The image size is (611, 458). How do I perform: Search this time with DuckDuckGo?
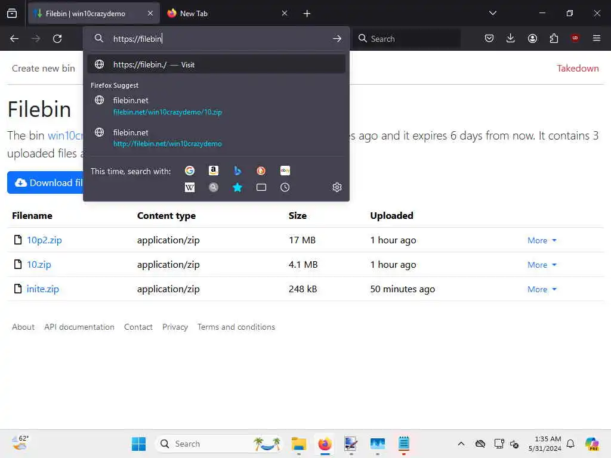[261, 171]
